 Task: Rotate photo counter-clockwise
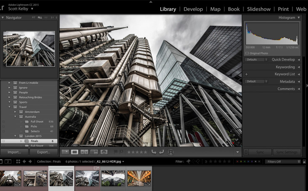click(154, 152)
